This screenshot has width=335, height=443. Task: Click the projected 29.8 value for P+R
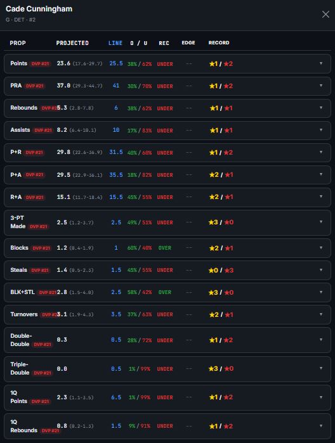coord(63,152)
